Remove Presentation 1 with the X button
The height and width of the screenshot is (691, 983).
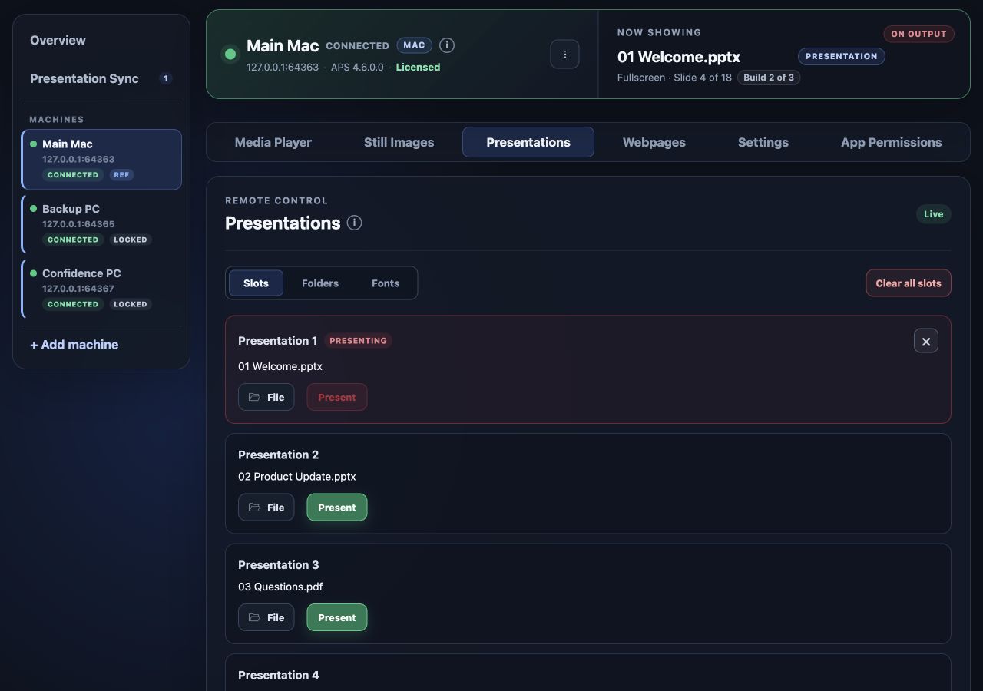pos(926,341)
